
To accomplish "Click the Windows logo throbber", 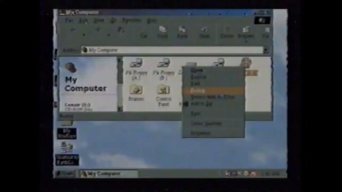I will pos(262,20).
